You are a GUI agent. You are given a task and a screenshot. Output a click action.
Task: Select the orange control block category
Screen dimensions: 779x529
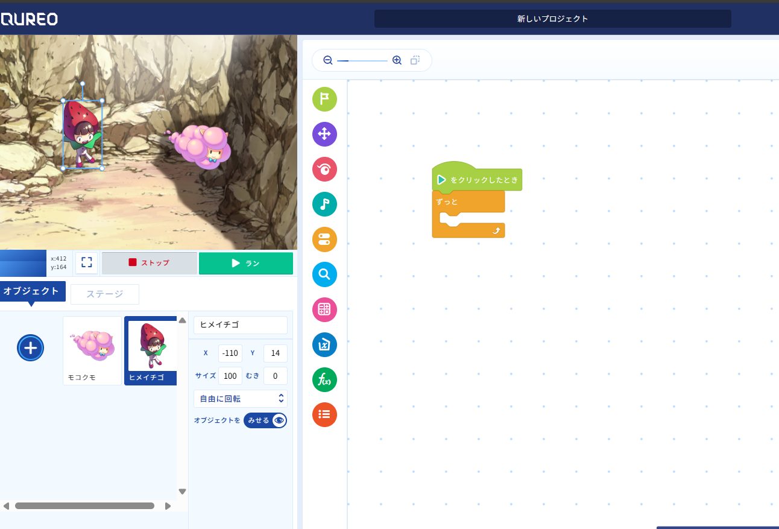[324, 239]
